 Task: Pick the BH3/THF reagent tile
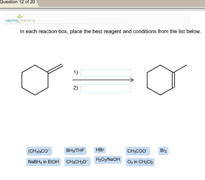tap(75, 151)
